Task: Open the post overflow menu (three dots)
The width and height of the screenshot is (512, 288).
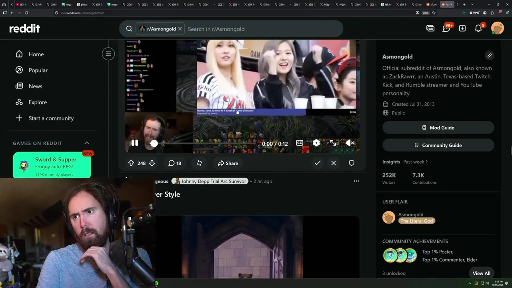Action: coord(356,181)
